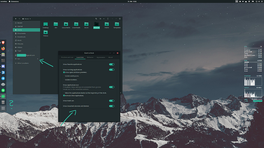264x148 pixels.
Task: Open the Documents folder icon in main pane
Action: coord(66,25)
